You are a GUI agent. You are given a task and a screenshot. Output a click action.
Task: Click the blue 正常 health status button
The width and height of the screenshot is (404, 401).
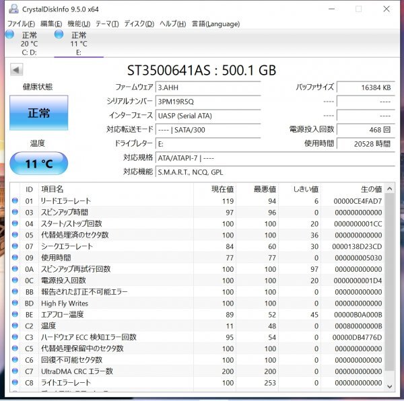pyautogui.click(x=39, y=113)
